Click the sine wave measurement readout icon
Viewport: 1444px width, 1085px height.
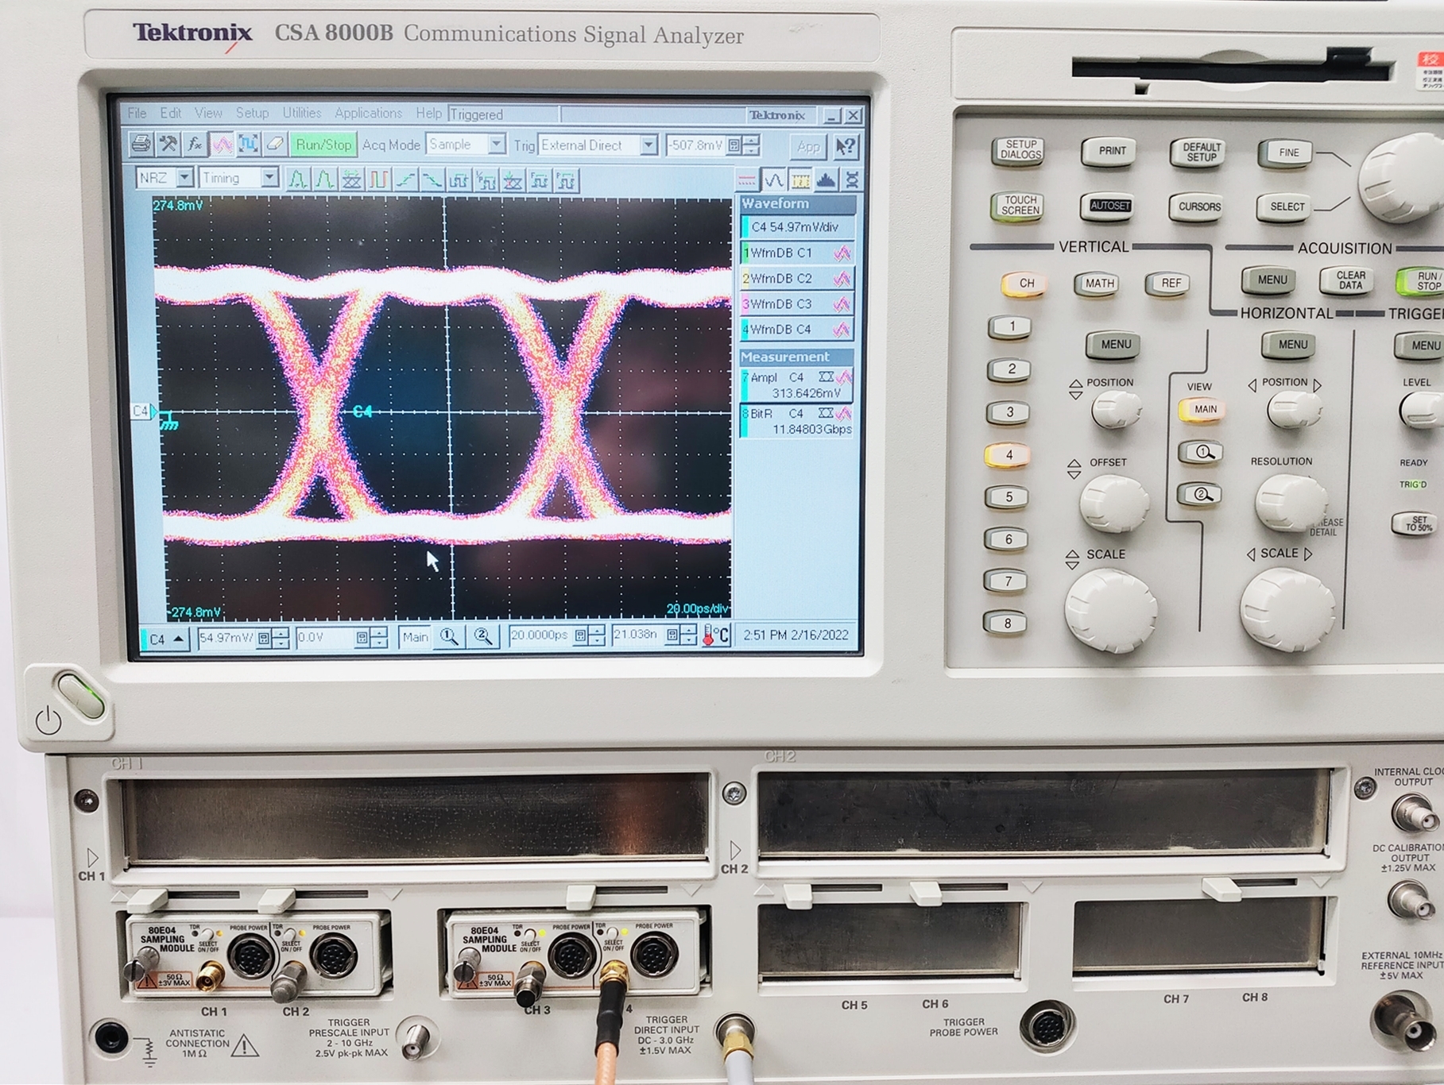(773, 180)
